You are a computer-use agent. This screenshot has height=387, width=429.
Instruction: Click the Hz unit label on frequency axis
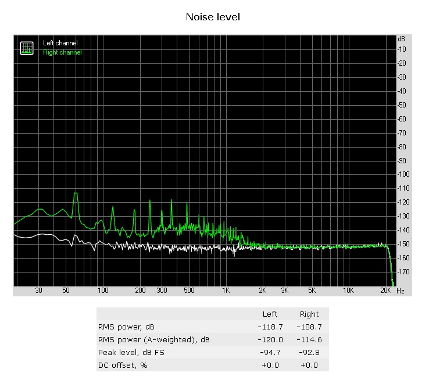click(x=401, y=291)
